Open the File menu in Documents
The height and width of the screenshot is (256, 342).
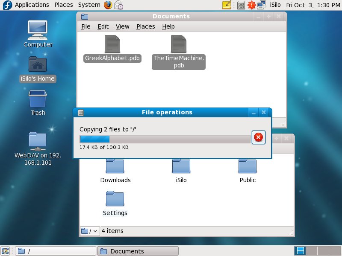pos(86,26)
